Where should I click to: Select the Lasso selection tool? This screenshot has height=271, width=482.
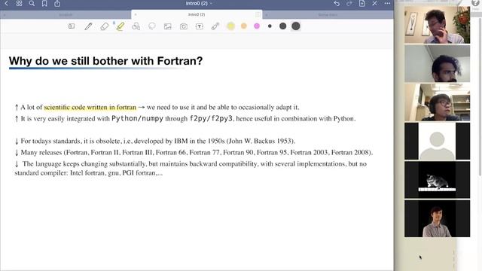click(152, 26)
